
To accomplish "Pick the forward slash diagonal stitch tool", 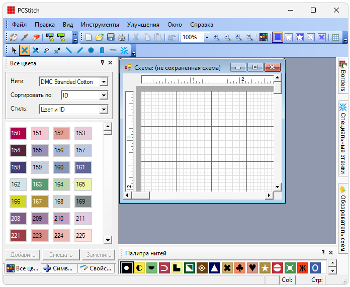I will click(x=79, y=50).
